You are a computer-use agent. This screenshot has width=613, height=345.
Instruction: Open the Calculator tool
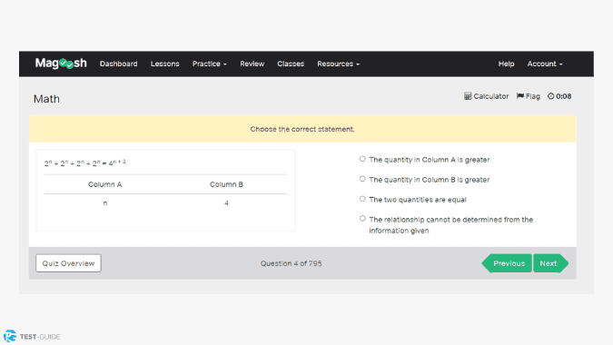tap(486, 96)
